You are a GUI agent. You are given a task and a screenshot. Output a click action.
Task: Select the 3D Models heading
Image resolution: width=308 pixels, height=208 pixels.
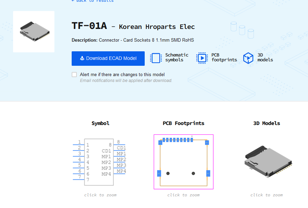[267, 123]
